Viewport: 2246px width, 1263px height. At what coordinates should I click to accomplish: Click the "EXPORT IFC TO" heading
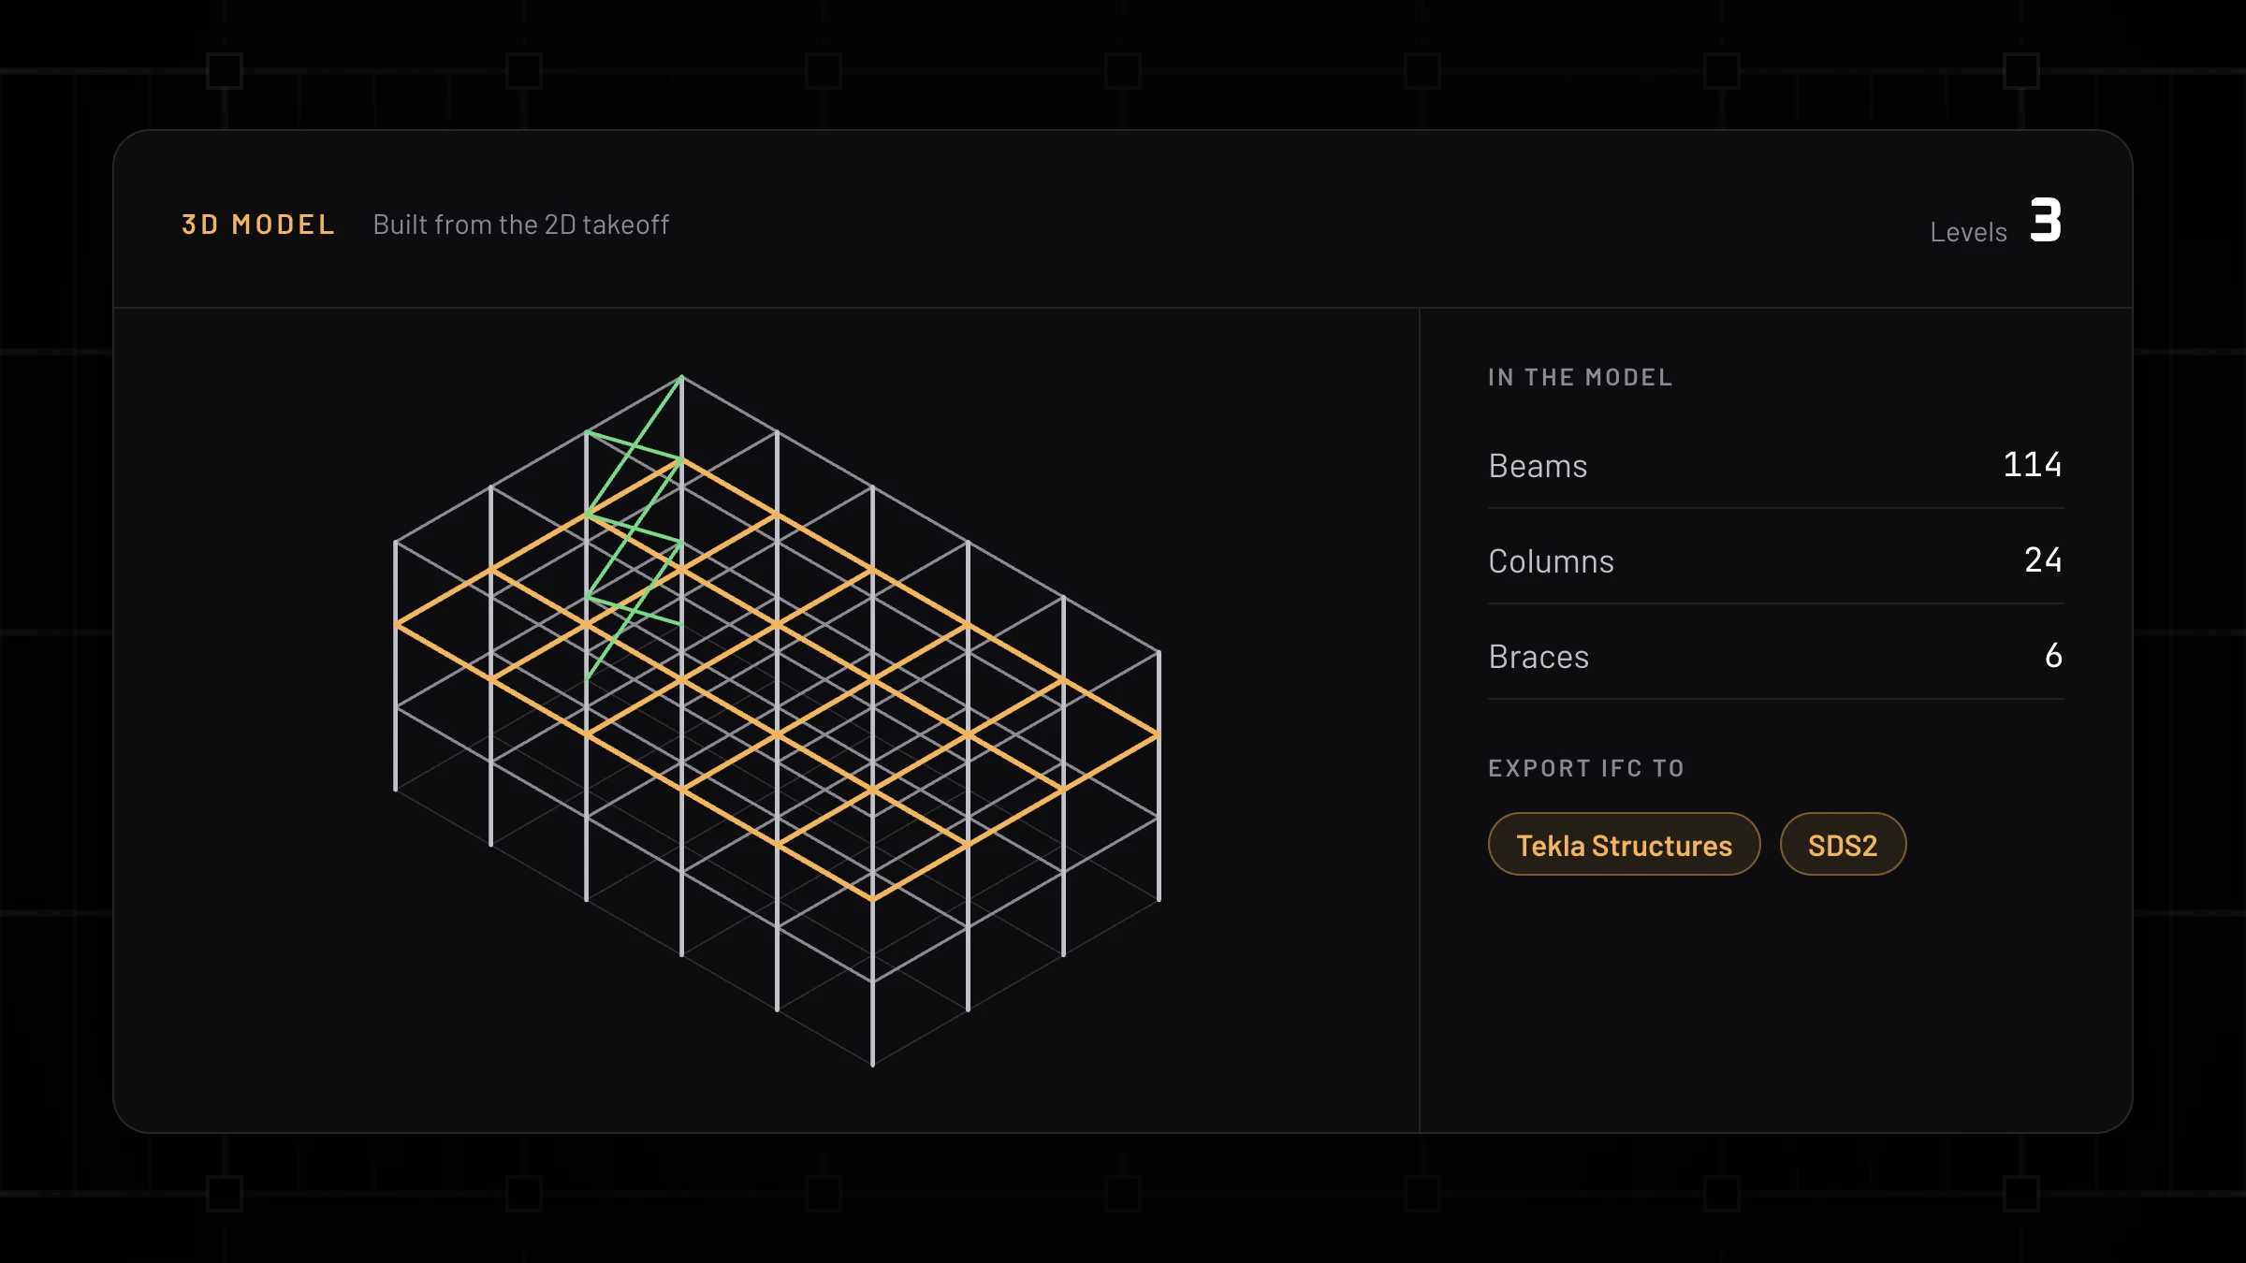click(x=1586, y=768)
